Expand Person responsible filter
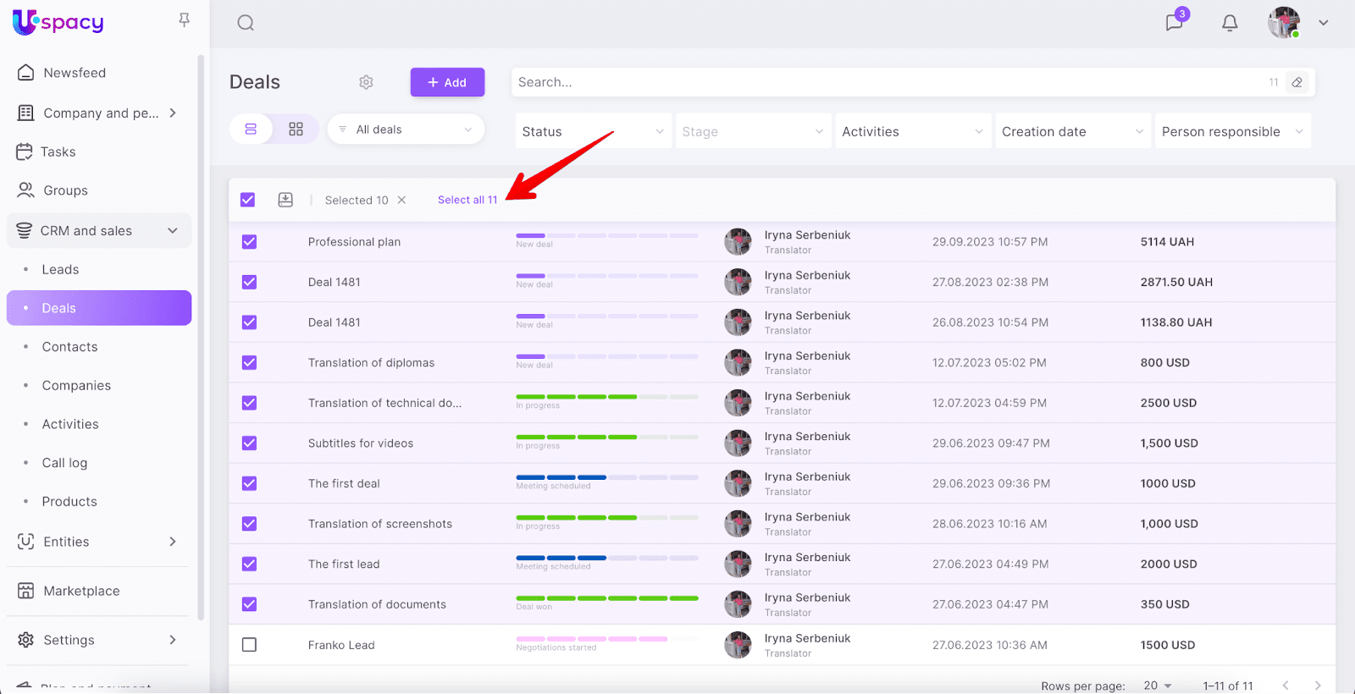This screenshot has height=694, width=1355. tap(1232, 131)
